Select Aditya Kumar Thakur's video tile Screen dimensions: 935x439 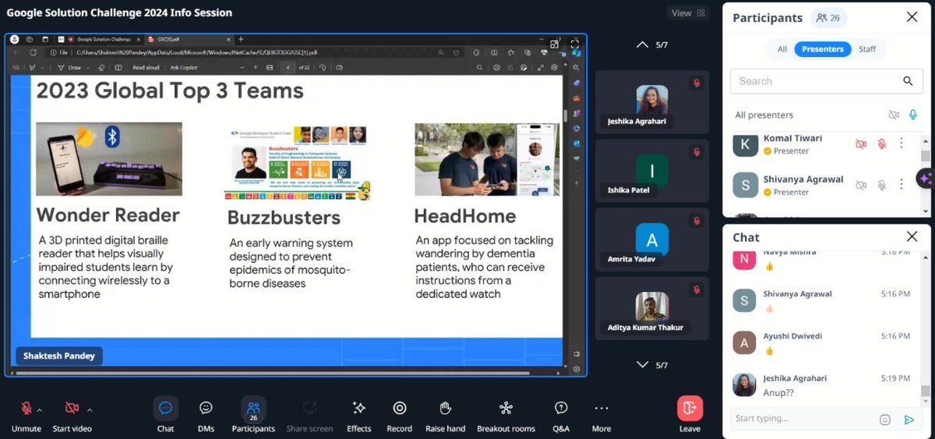(x=652, y=307)
